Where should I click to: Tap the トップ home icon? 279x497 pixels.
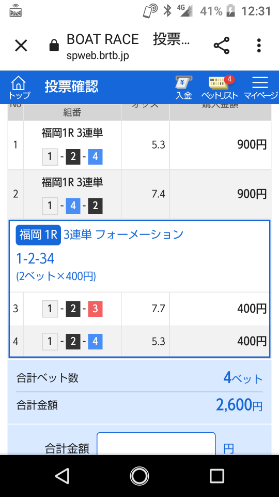19,87
